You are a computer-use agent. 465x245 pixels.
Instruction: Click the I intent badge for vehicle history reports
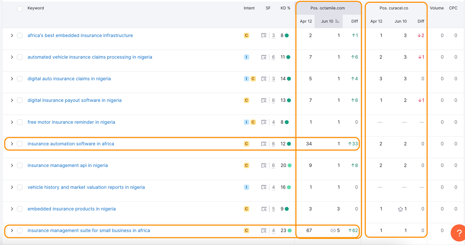(x=246, y=187)
